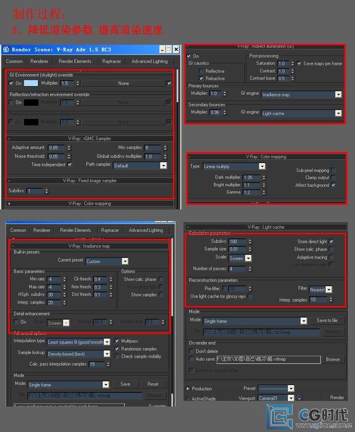This screenshot has width=355, height=432.
Task: Click the Adaptive amount value field
Action: [57, 148]
